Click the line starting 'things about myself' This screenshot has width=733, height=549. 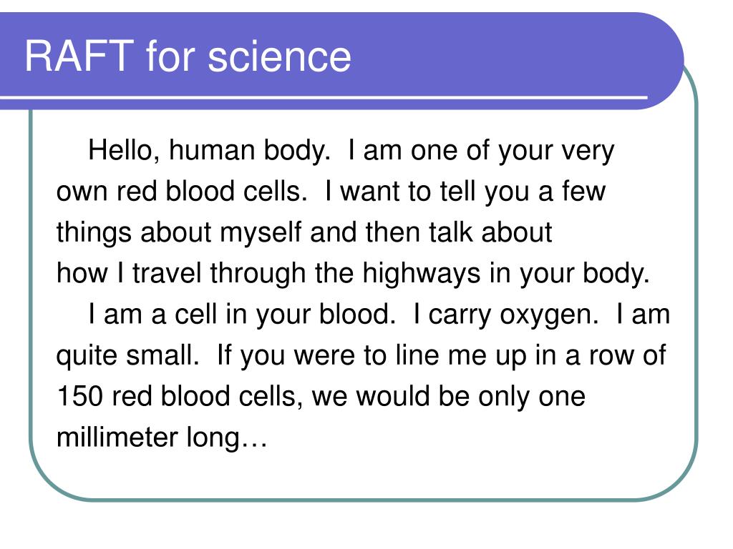pyautogui.click(x=304, y=232)
